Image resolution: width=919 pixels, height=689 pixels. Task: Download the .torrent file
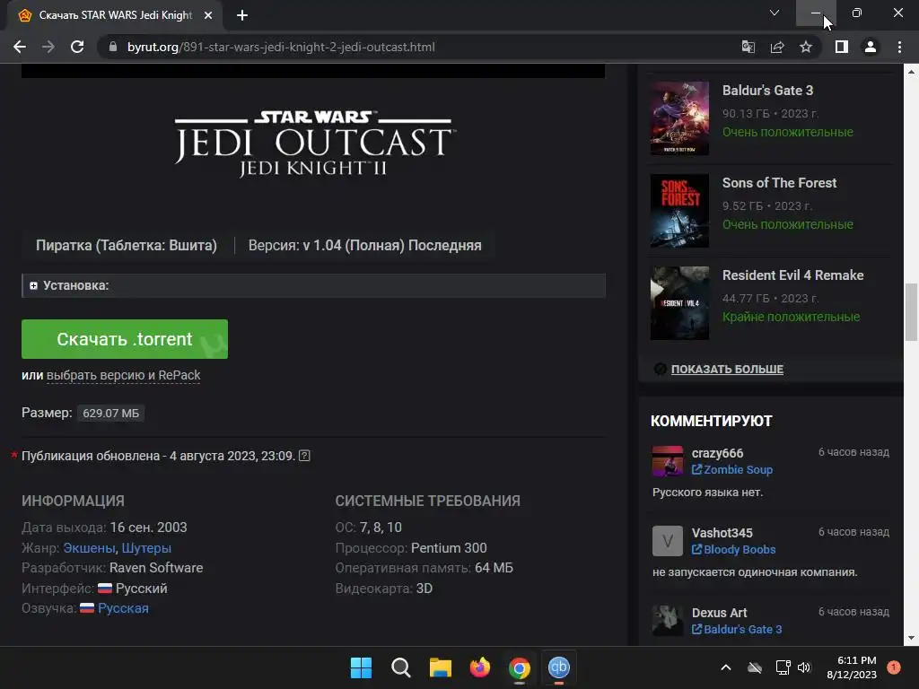(125, 339)
